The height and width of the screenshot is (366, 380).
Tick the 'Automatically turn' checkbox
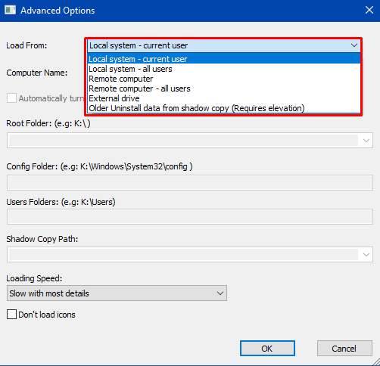coord(11,98)
